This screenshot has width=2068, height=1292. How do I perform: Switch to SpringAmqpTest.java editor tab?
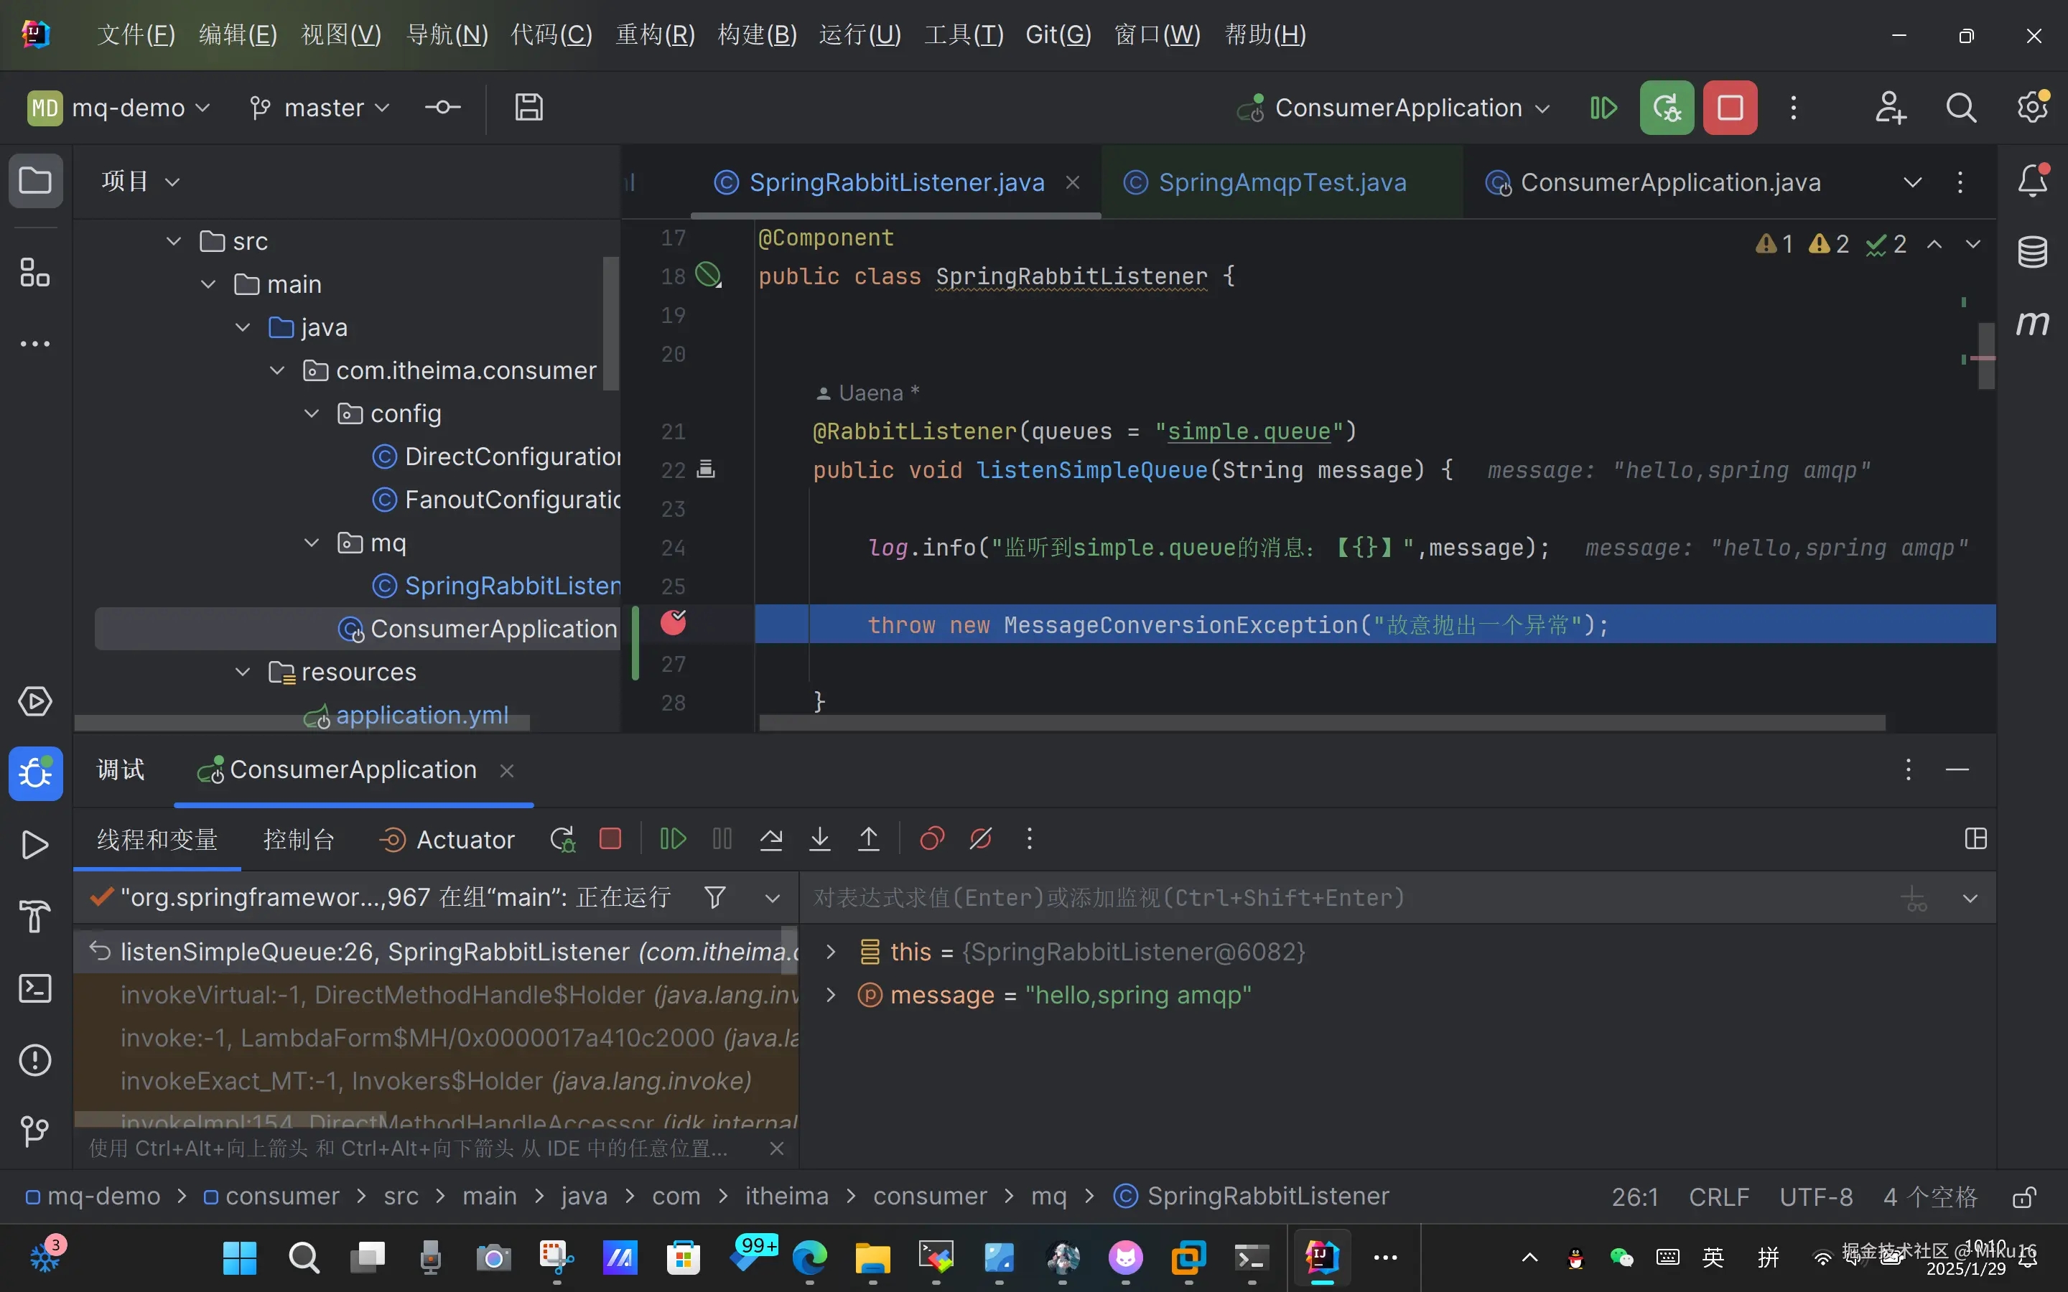click(x=1281, y=182)
